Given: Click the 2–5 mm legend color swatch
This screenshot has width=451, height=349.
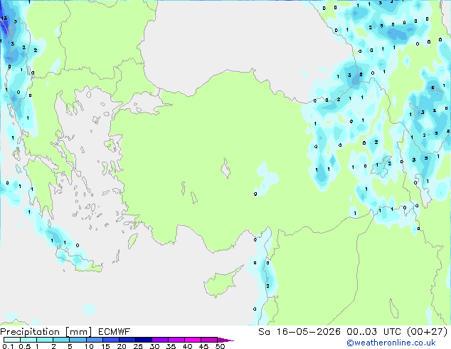Looking at the screenshot, I should click(61, 340).
